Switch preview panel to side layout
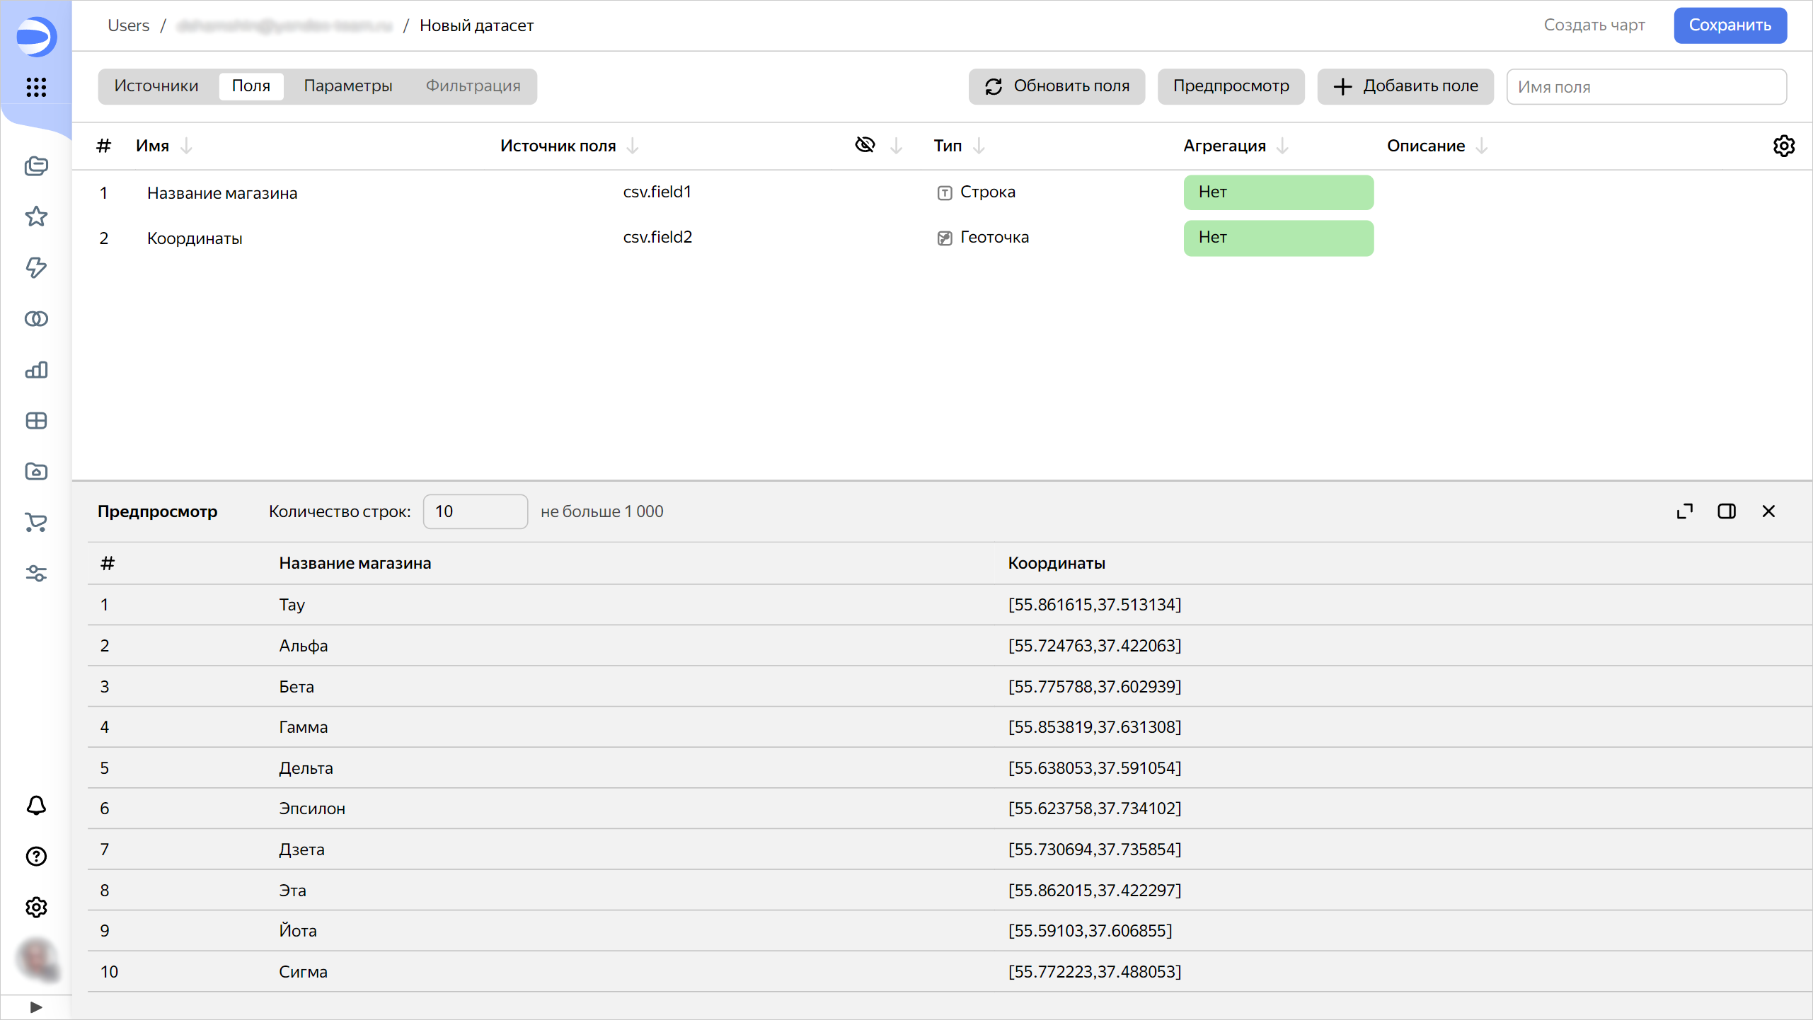The image size is (1813, 1020). tap(1727, 511)
